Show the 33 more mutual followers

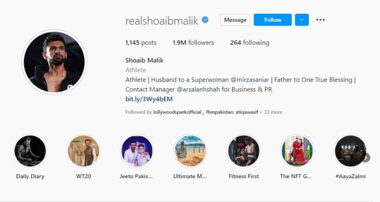[x=273, y=112]
